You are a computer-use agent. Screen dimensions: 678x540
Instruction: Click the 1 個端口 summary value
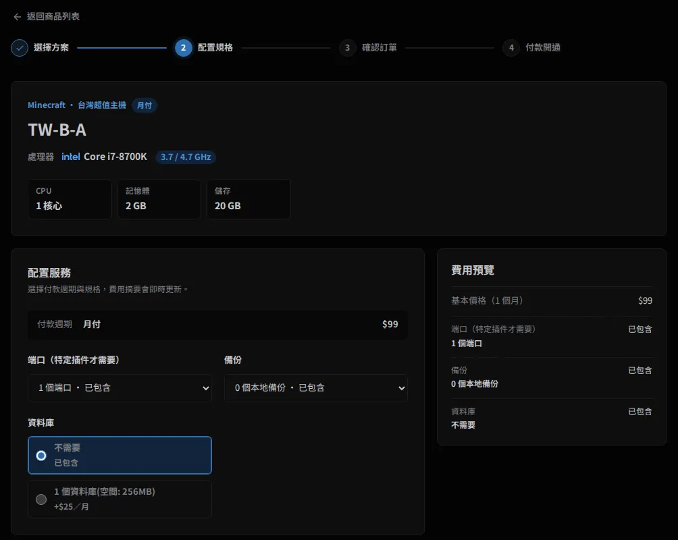pos(467,344)
